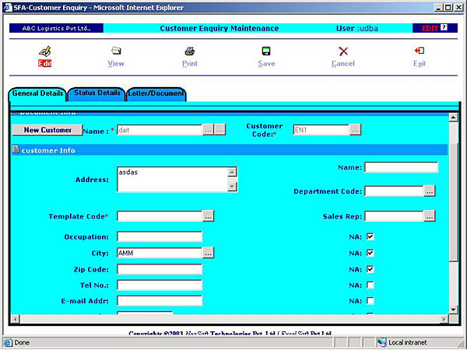Click the Cancel label link

click(x=343, y=64)
